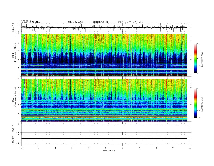Click the "2" time axis tick label
The image size is (214, 166).
click(x=55, y=148)
